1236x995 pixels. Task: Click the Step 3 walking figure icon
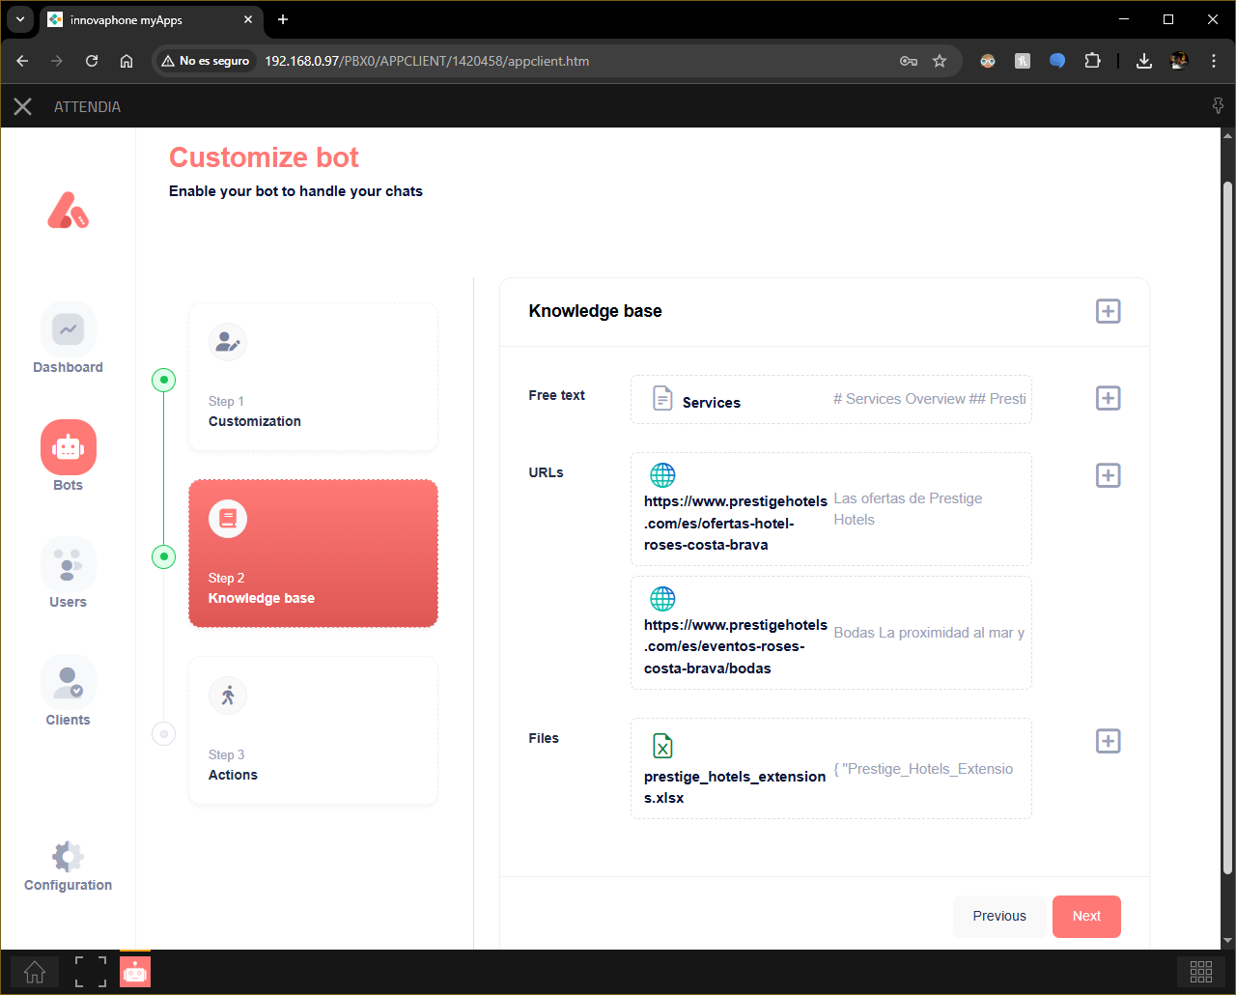point(228,696)
